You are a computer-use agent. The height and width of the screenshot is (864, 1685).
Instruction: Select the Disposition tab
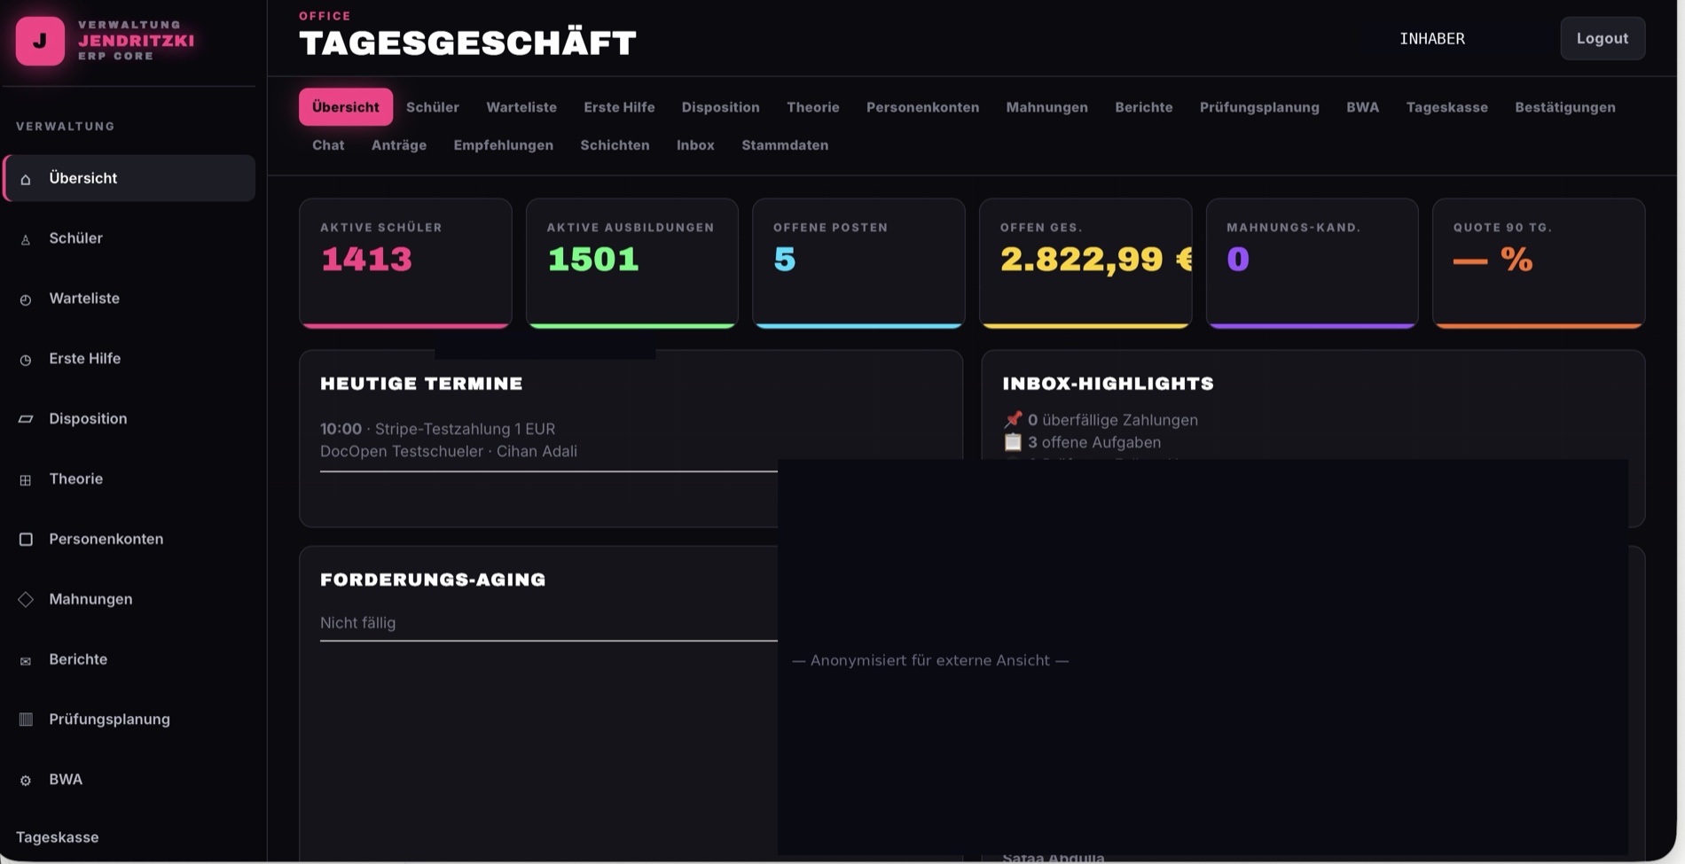[x=720, y=107]
